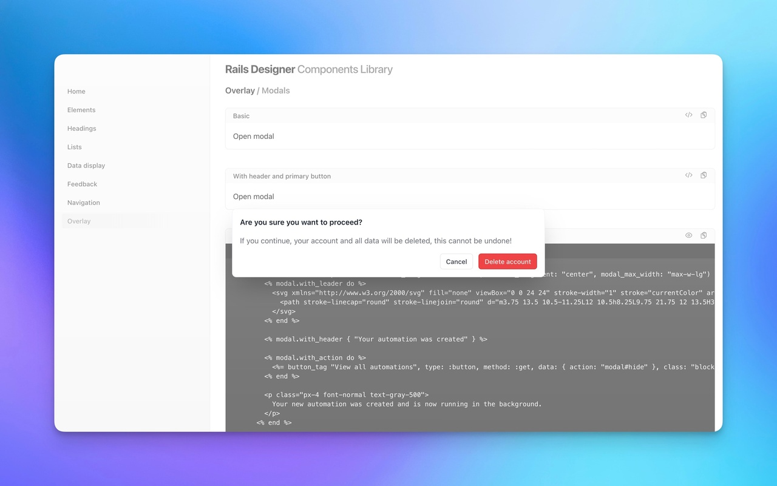Click the Delete account button in the dialog
The image size is (777, 486).
(x=507, y=262)
